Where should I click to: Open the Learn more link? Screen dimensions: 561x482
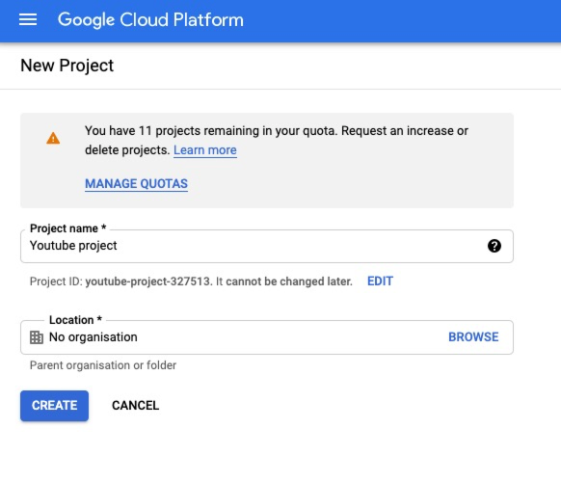pyautogui.click(x=205, y=150)
